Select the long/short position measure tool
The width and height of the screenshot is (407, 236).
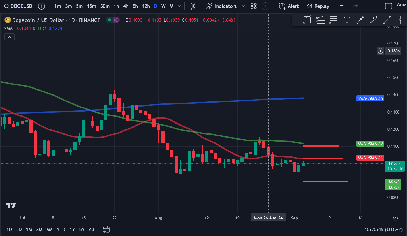(x=307, y=20)
